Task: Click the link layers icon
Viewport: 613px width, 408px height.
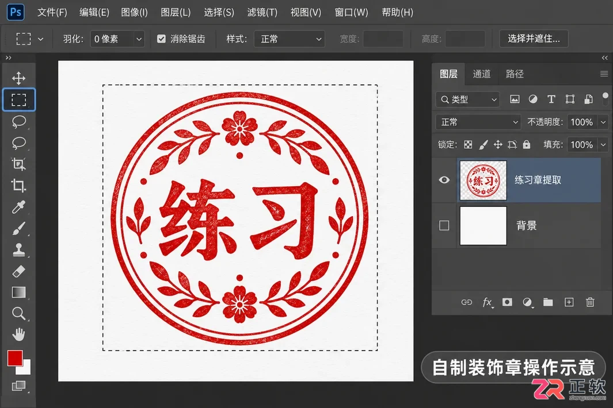Action: [466, 302]
